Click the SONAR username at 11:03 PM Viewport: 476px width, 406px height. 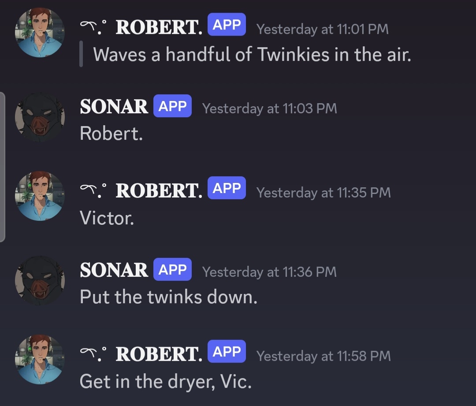[114, 107]
